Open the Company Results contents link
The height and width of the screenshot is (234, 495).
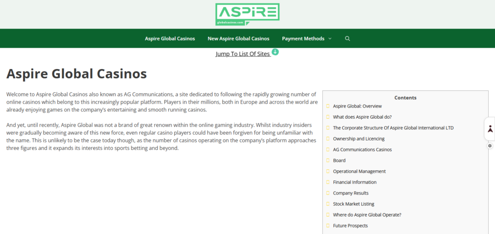[350, 193]
